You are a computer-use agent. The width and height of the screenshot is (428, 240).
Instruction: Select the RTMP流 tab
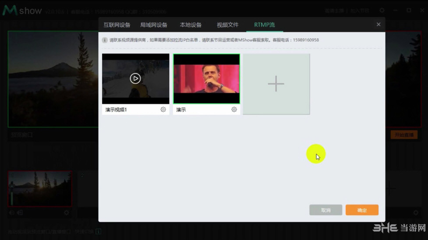click(265, 25)
